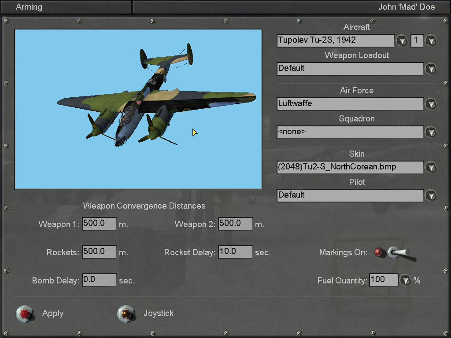Click the Rocket Delay field
This screenshot has width=451, height=338.
click(x=236, y=252)
